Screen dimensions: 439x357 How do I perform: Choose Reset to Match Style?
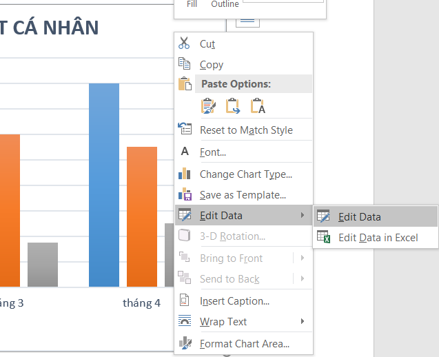(243, 130)
